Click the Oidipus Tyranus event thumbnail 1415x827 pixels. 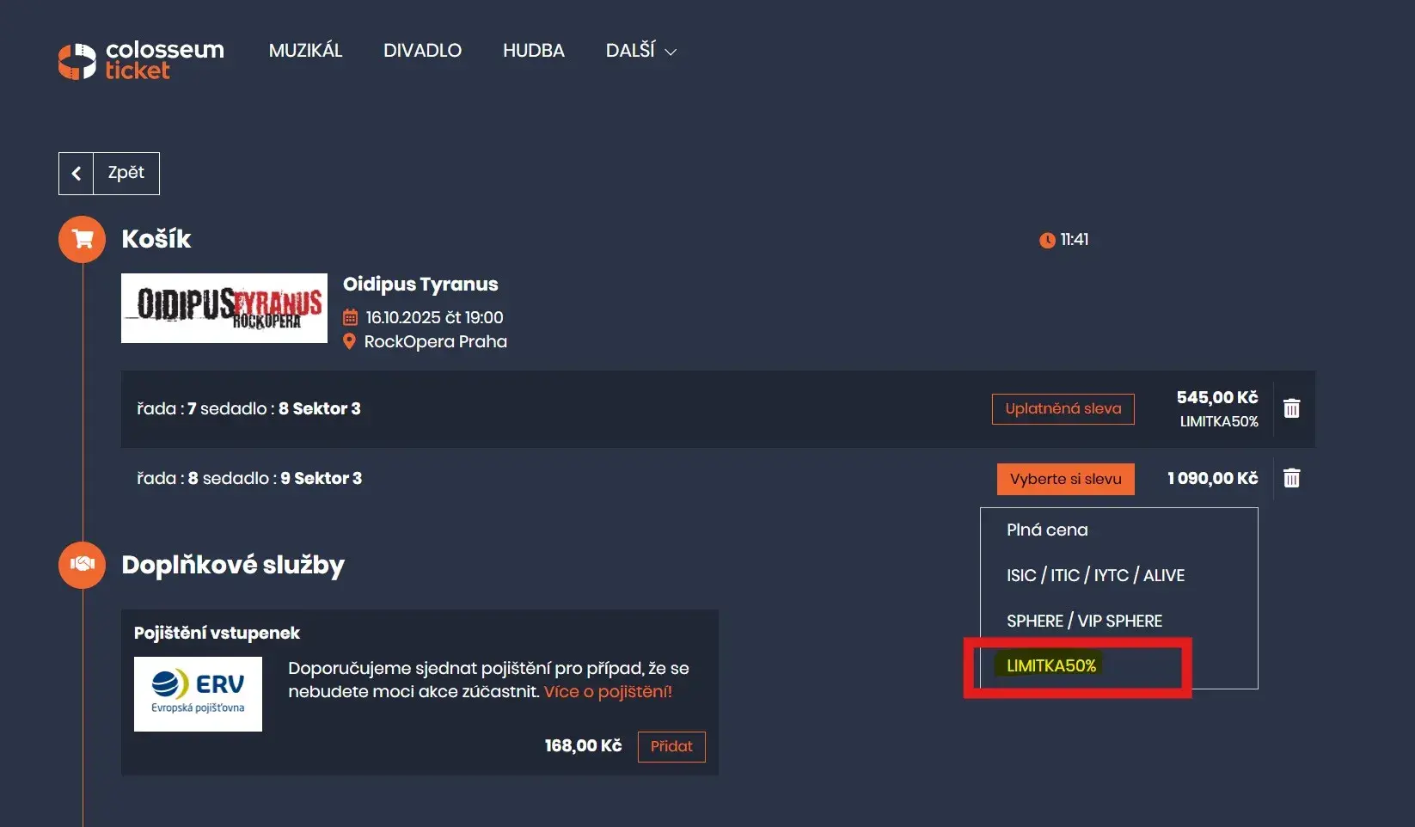pos(224,308)
